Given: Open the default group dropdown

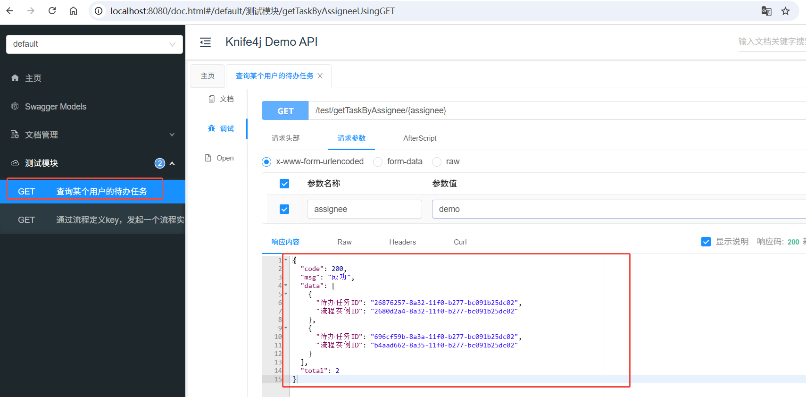Looking at the screenshot, I should [x=94, y=44].
